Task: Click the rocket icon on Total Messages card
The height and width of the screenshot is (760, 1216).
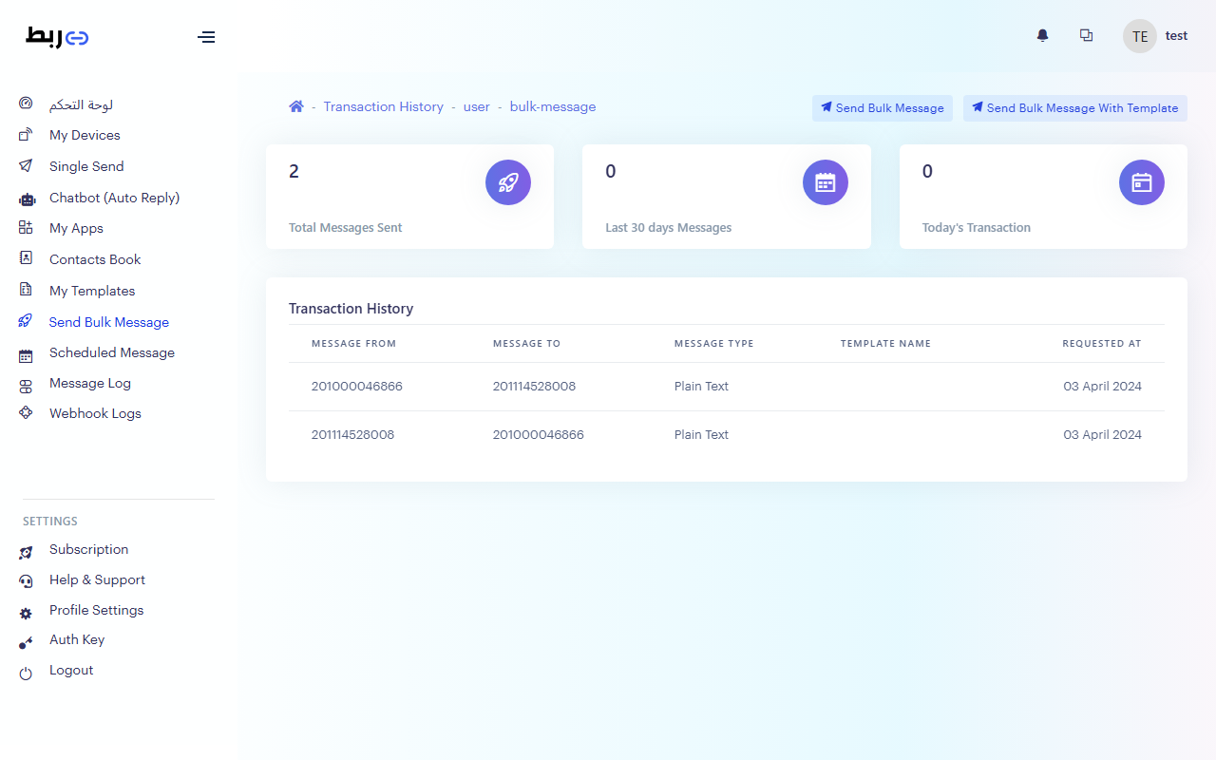Action: 508,182
